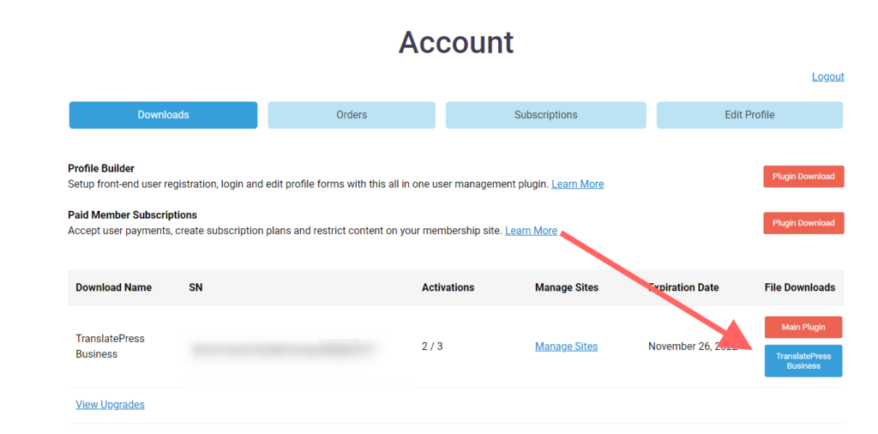Click the File Downloads column header
The width and height of the screenshot is (878, 434).
point(800,287)
